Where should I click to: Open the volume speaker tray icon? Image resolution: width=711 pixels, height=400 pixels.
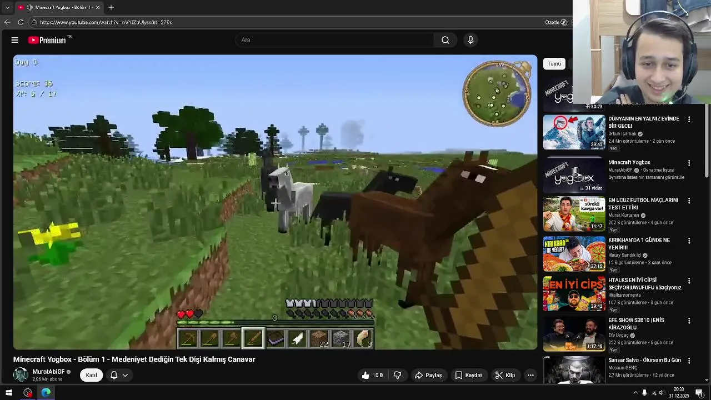pyautogui.click(x=662, y=393)
